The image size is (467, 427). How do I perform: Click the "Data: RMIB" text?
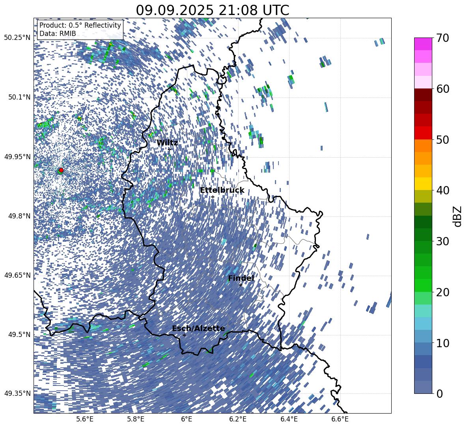[x=58, y=34]
